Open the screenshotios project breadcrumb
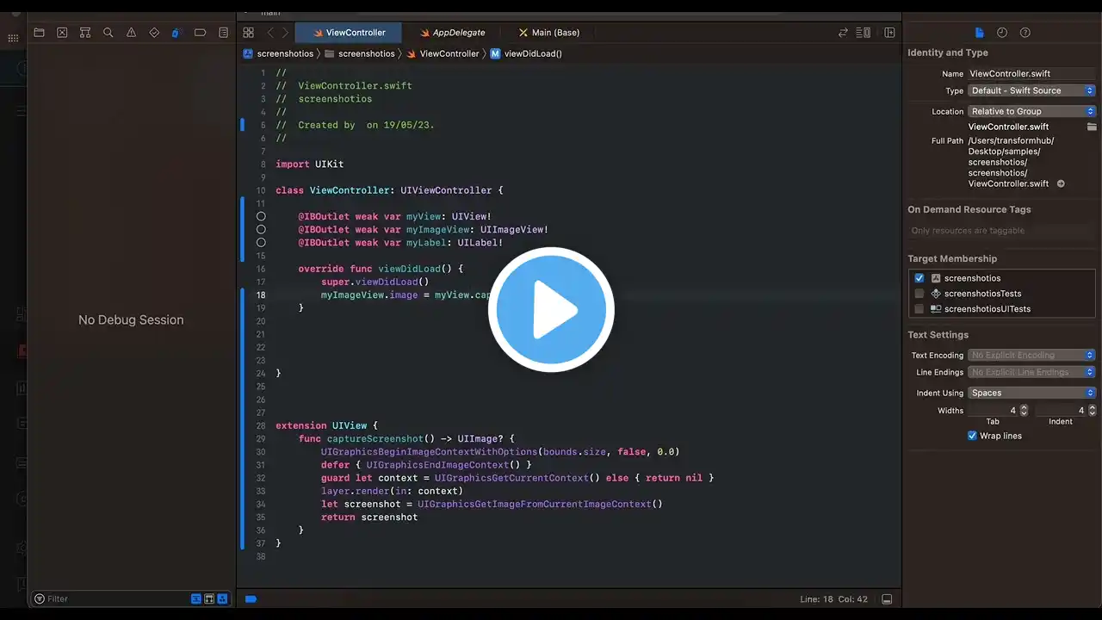 click(279, 53)
